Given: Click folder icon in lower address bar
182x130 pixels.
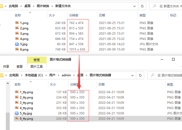Looking at the screenshot, I should tap(1, 75).
